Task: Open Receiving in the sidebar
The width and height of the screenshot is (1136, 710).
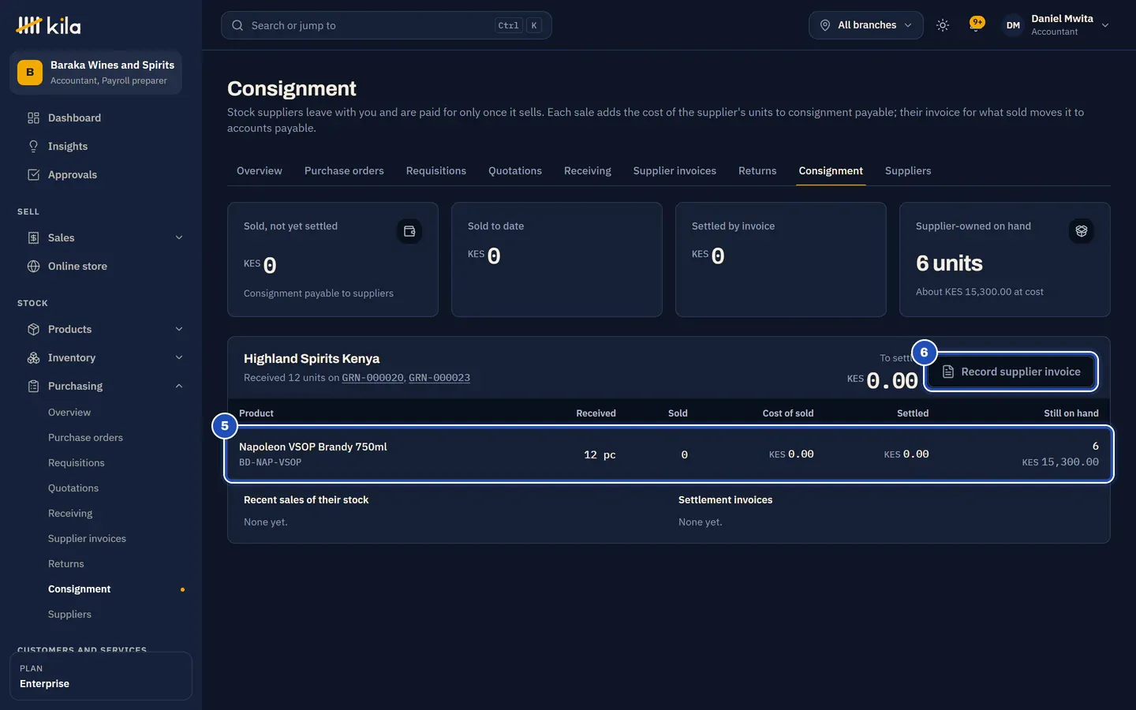Action: (x=70, y=514)
